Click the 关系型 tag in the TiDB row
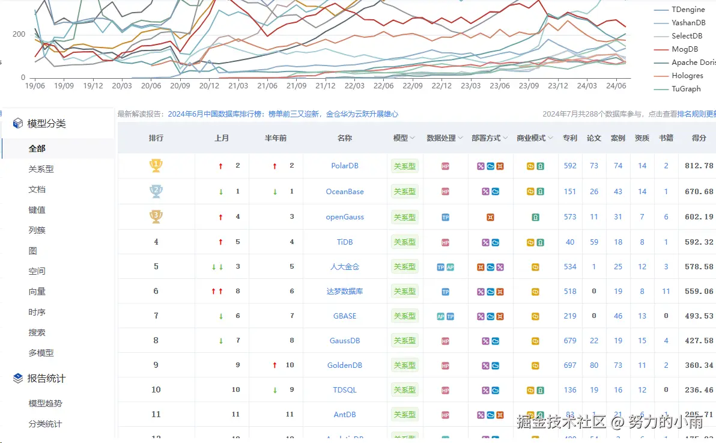 pos(405,242)
